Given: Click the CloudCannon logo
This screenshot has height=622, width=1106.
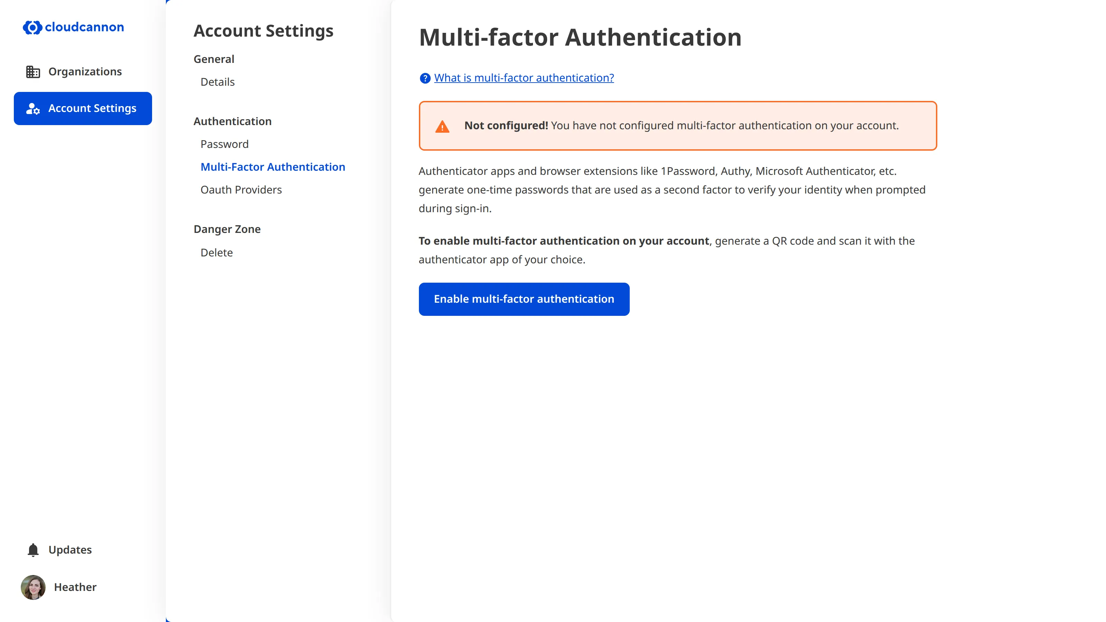Looking at the screenshot, I should coord(73,27).
